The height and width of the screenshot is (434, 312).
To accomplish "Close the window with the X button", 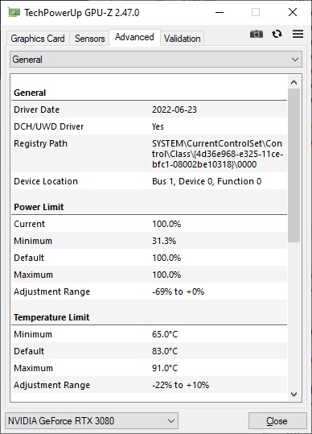I will (293, 12).
